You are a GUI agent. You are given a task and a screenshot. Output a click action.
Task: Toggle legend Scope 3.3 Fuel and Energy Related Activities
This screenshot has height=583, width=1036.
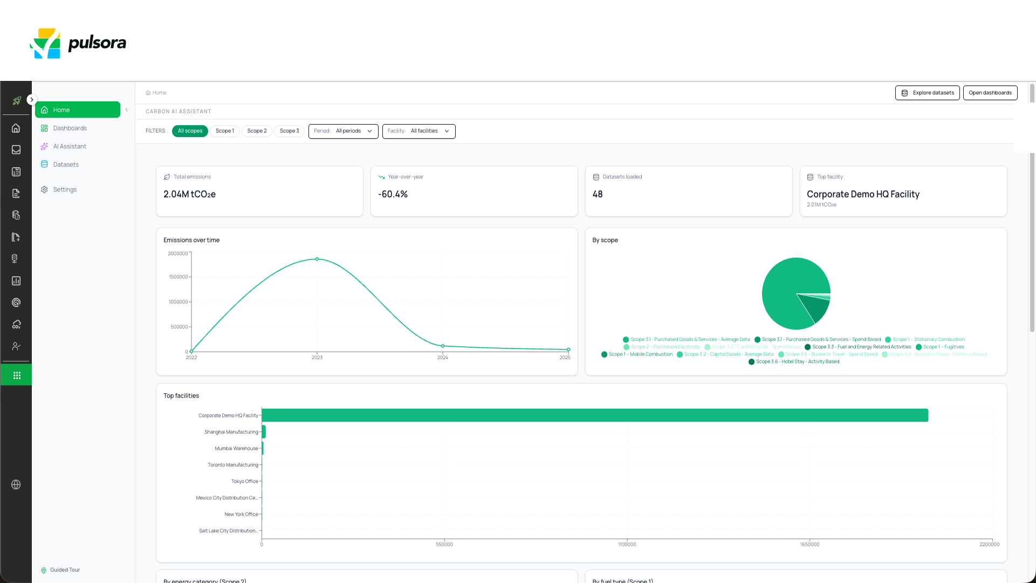[857, 347]
